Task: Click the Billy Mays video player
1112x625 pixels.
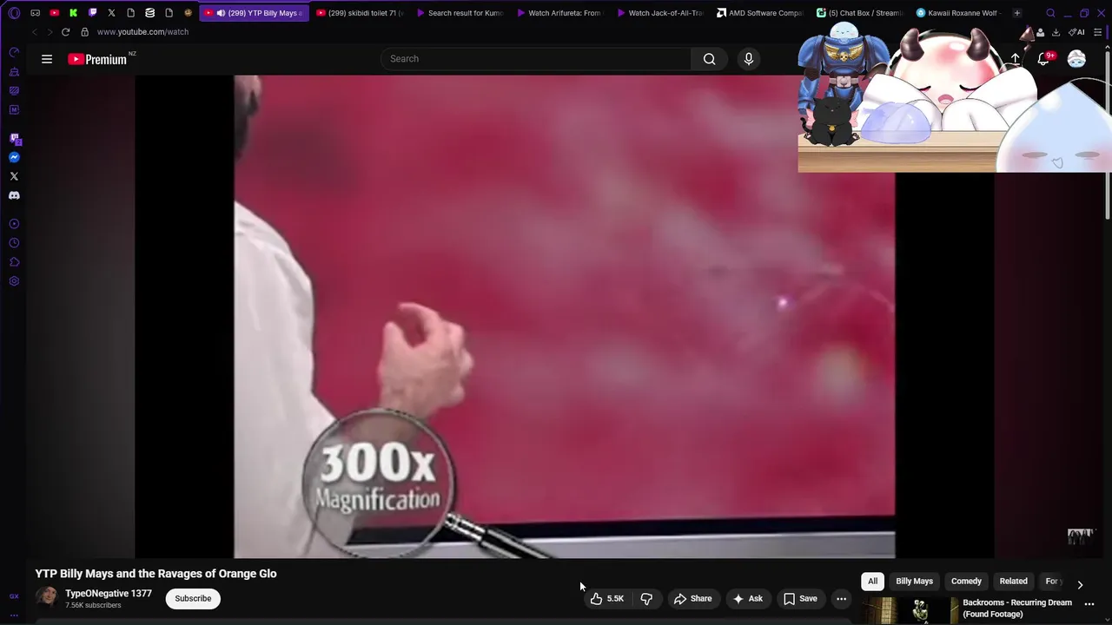Action: tap(564, 316)
